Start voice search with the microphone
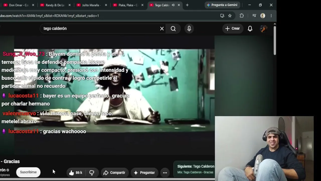The width and height of the screenshot is (321, 181). pos(189,29)
